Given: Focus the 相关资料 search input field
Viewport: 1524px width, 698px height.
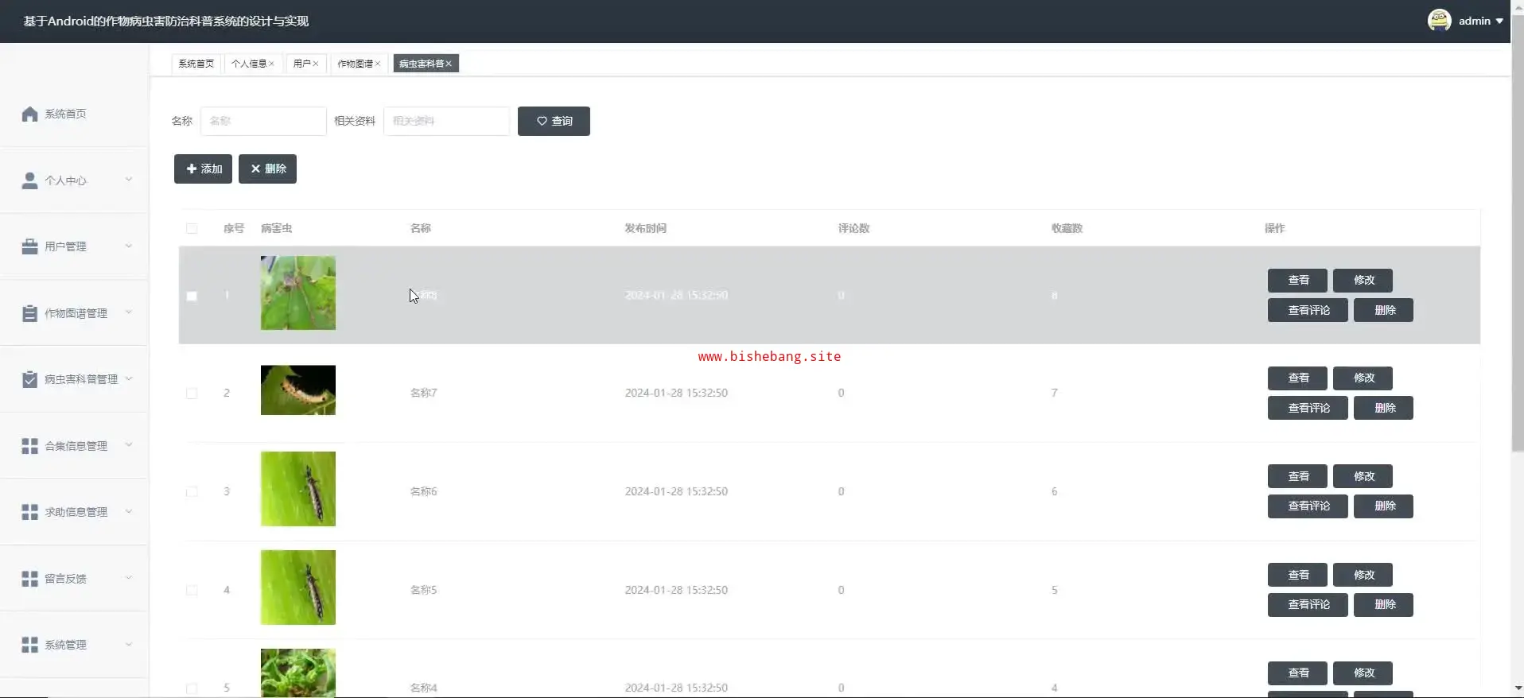Looking at the screenshot, I should (446, 121).
